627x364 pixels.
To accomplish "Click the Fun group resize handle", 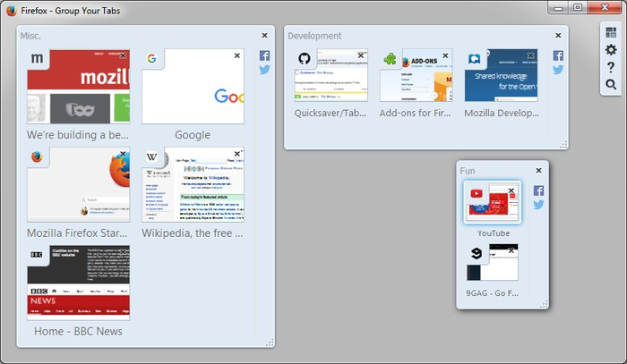I will coord(545,305).
